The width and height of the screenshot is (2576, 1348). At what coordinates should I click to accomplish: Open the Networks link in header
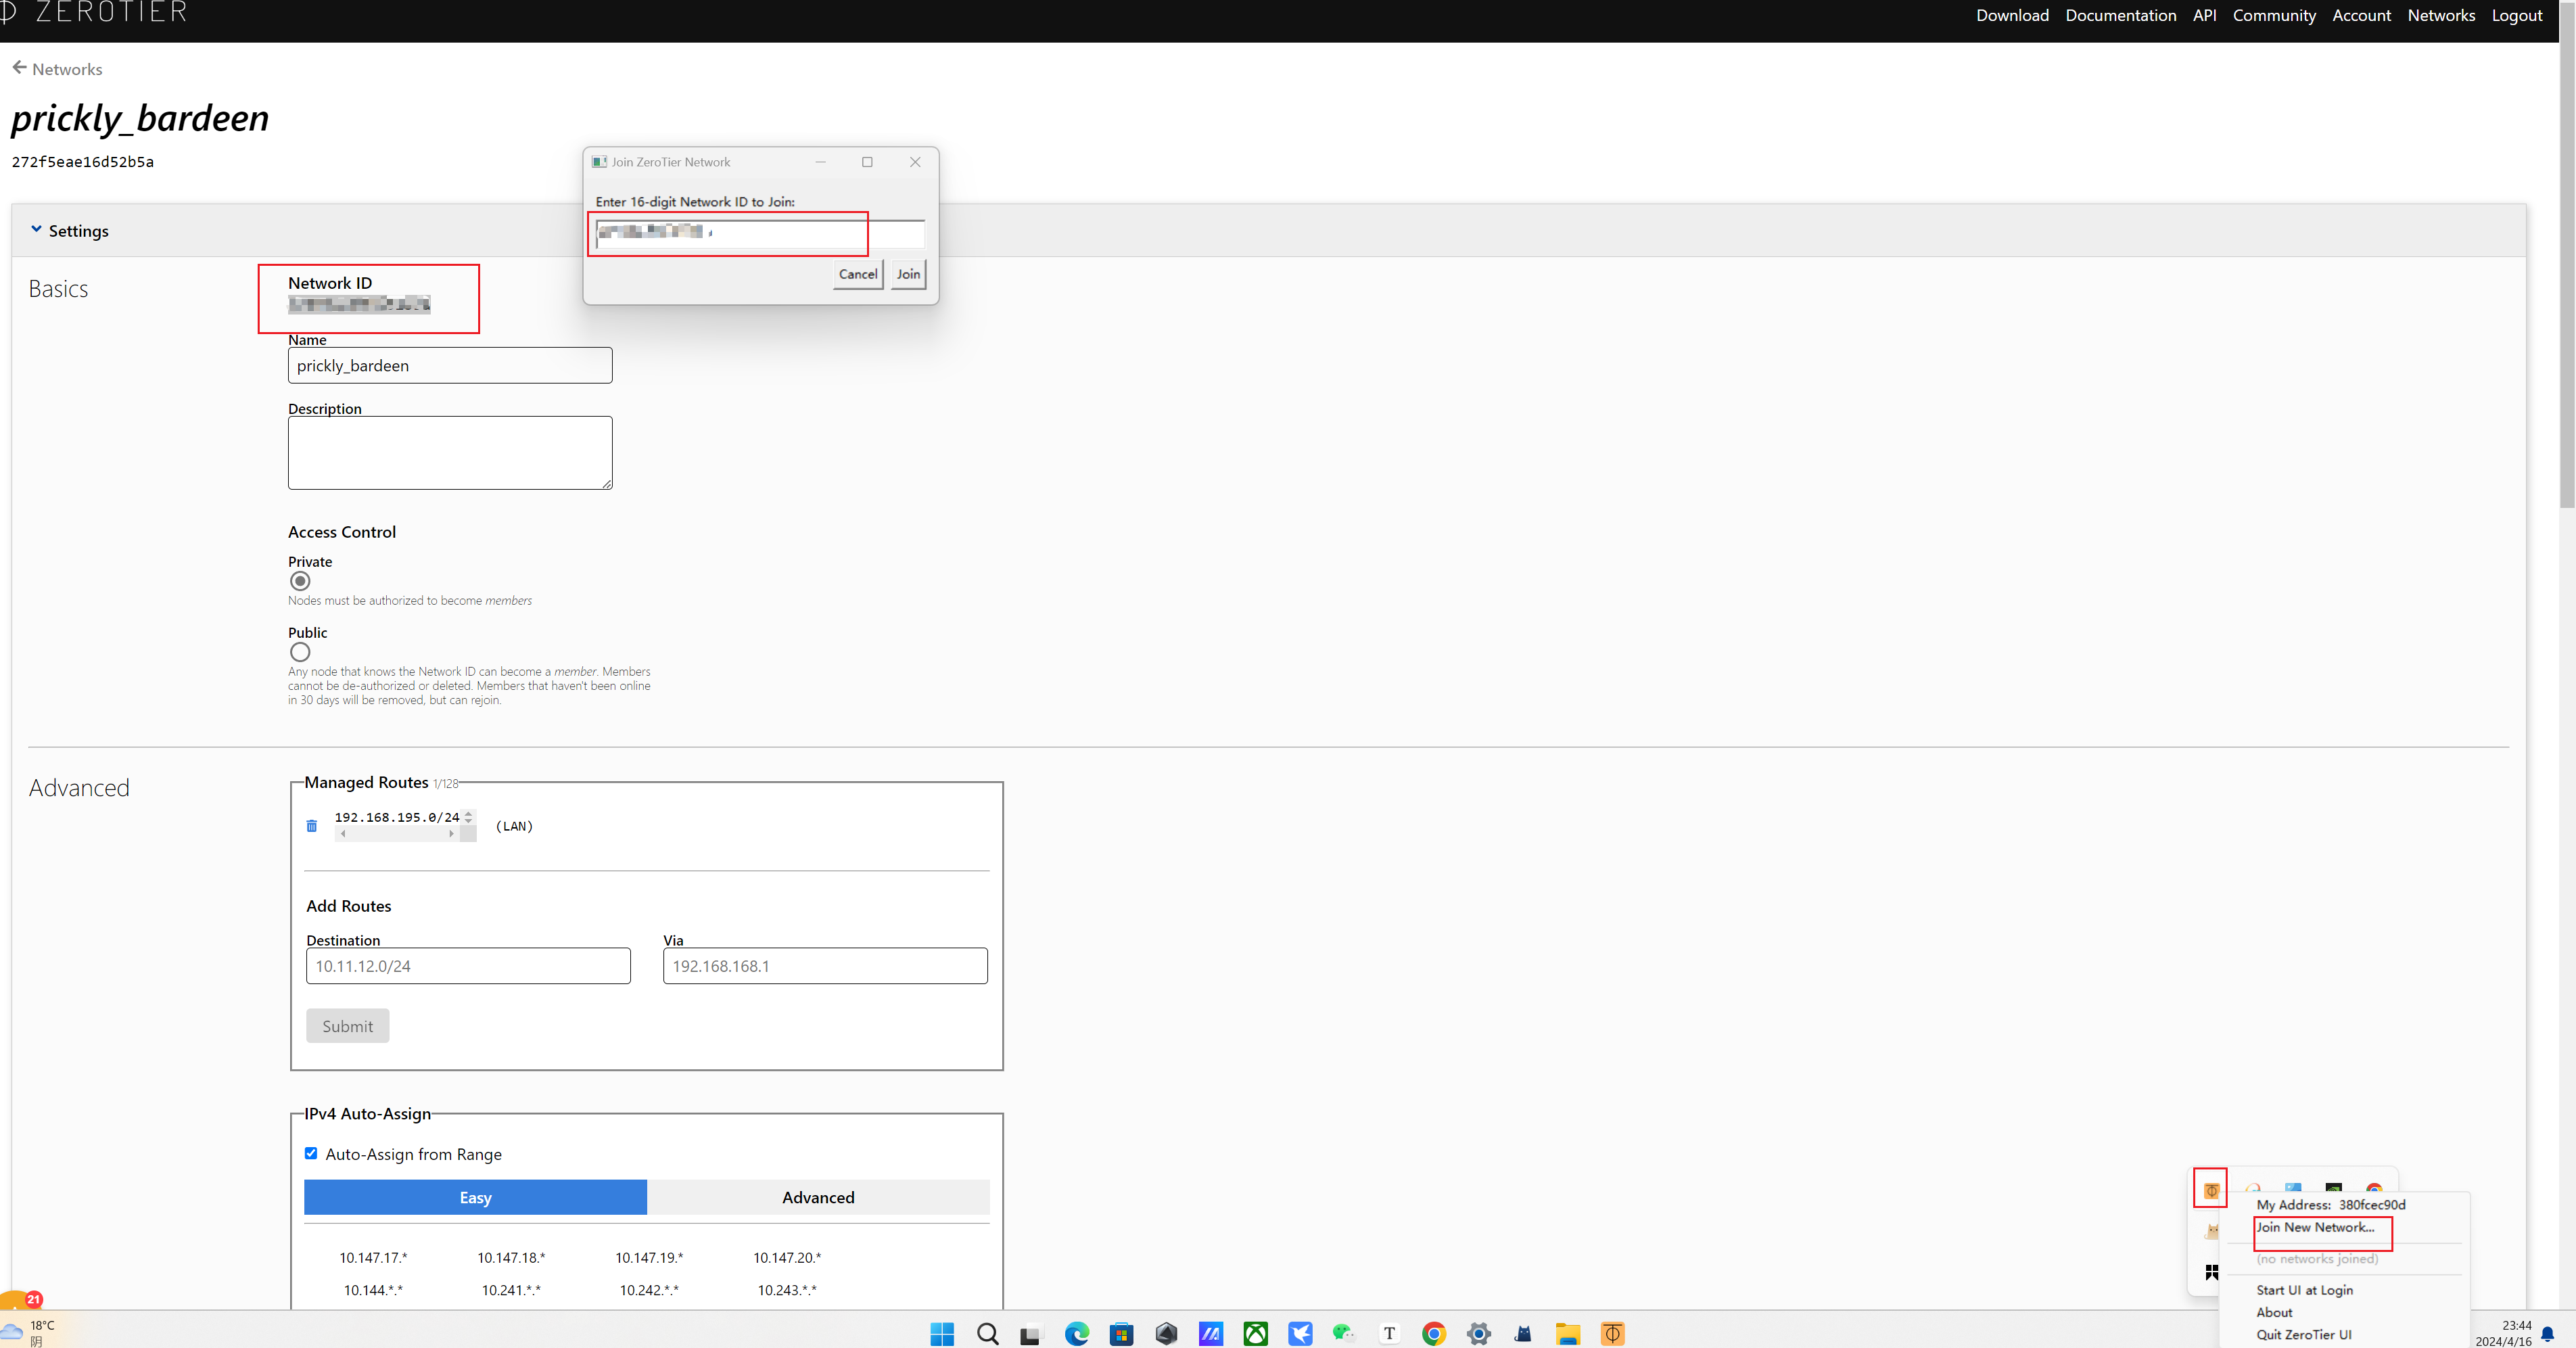(2441, 15)
